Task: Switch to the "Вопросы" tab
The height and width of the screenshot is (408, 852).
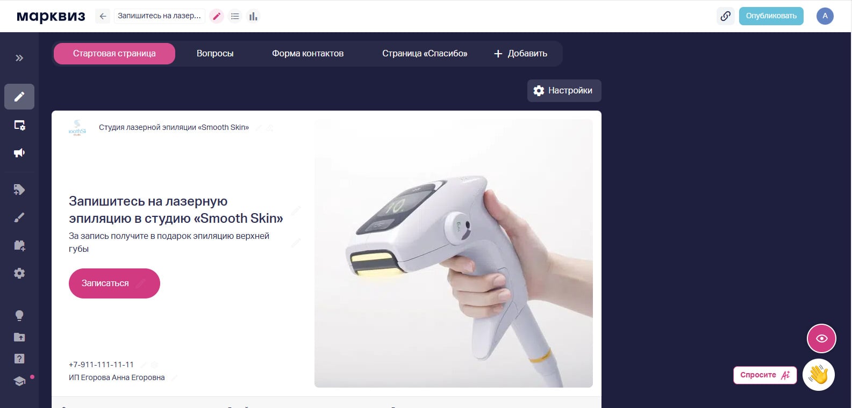Action: coord(215,54)
